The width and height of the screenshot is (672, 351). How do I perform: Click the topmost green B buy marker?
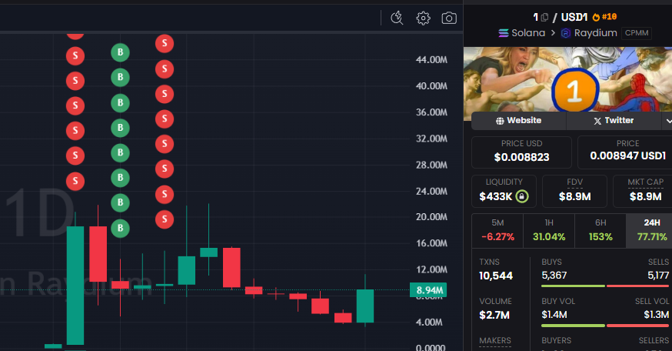tap(119, 52)
